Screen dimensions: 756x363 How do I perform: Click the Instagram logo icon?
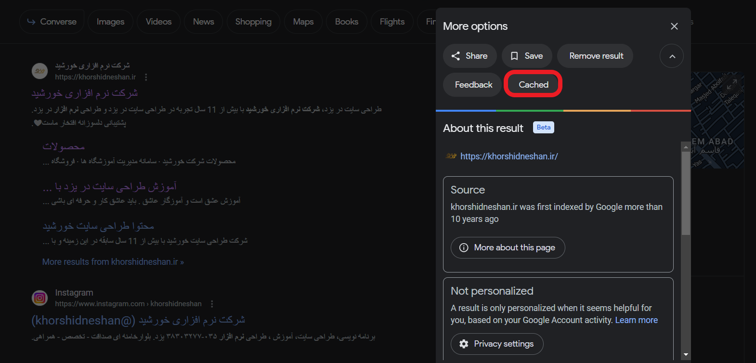coord(40,298)
